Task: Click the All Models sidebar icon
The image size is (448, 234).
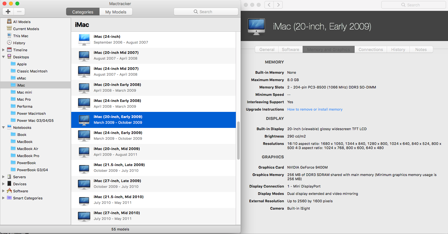Action: 9,22
